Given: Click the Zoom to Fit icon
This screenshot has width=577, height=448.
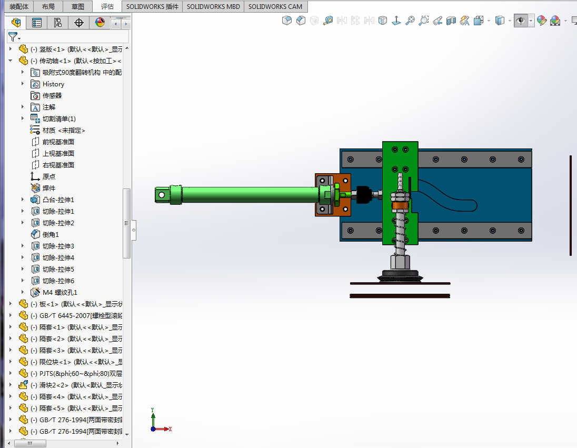Looking at the screenshot, I should point(410,21).
